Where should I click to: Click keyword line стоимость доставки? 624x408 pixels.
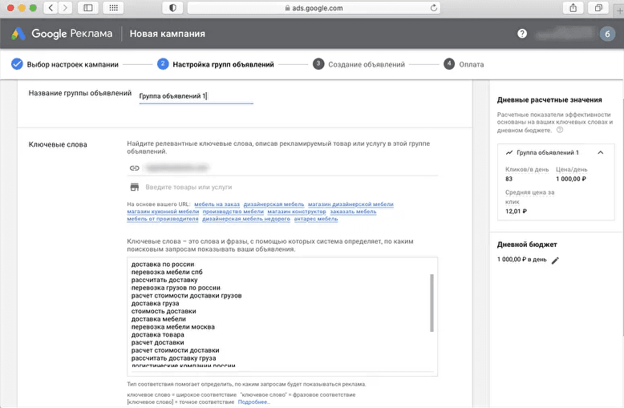pos(164,311)
